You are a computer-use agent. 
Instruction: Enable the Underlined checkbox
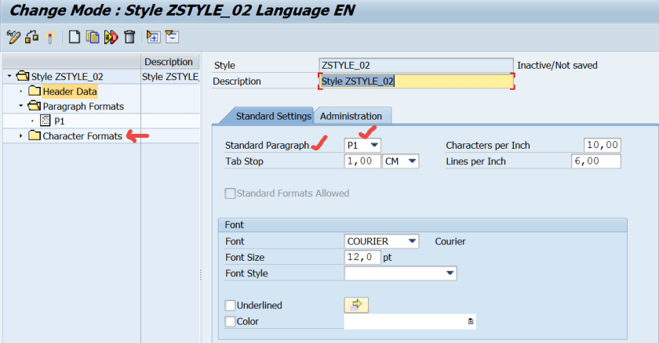tap(230, 305)
